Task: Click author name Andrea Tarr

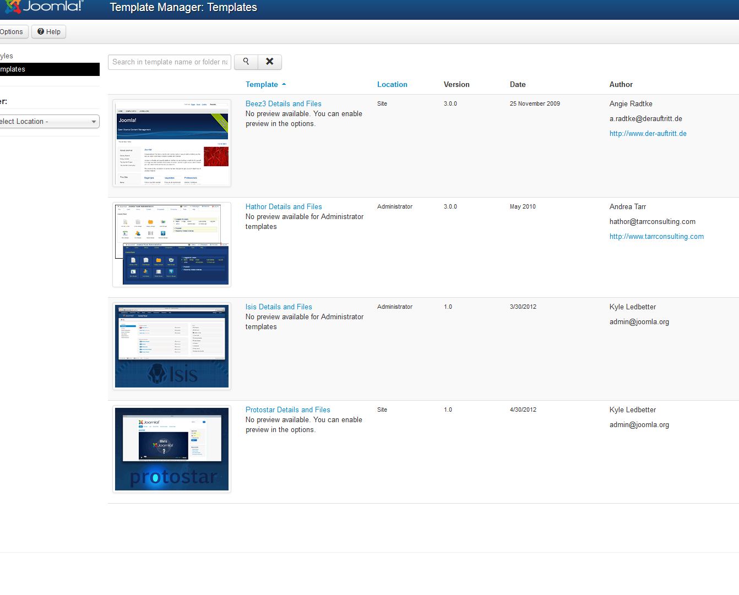Action: pos(628,206)
